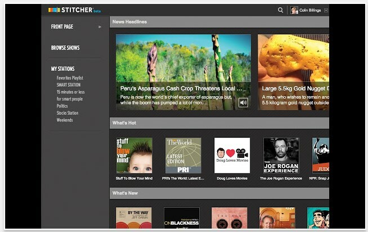The width and height of the screenshot is (368, 232).
Task: Click the Stitcher logo
Action: [74, 10]
